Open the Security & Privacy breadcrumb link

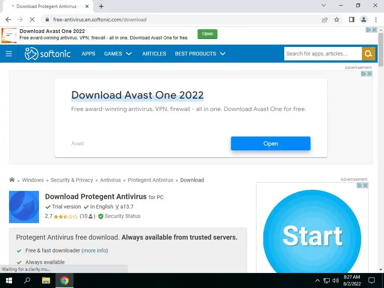tap(72, 180)
